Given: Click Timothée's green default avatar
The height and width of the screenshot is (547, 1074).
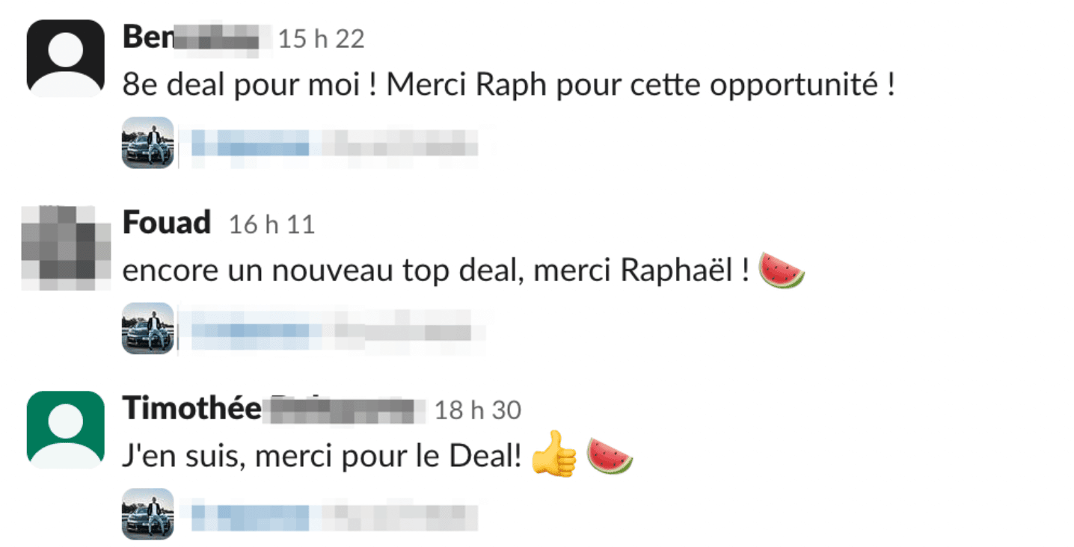Looking at the screenshot, I should (x=65, y=430).
